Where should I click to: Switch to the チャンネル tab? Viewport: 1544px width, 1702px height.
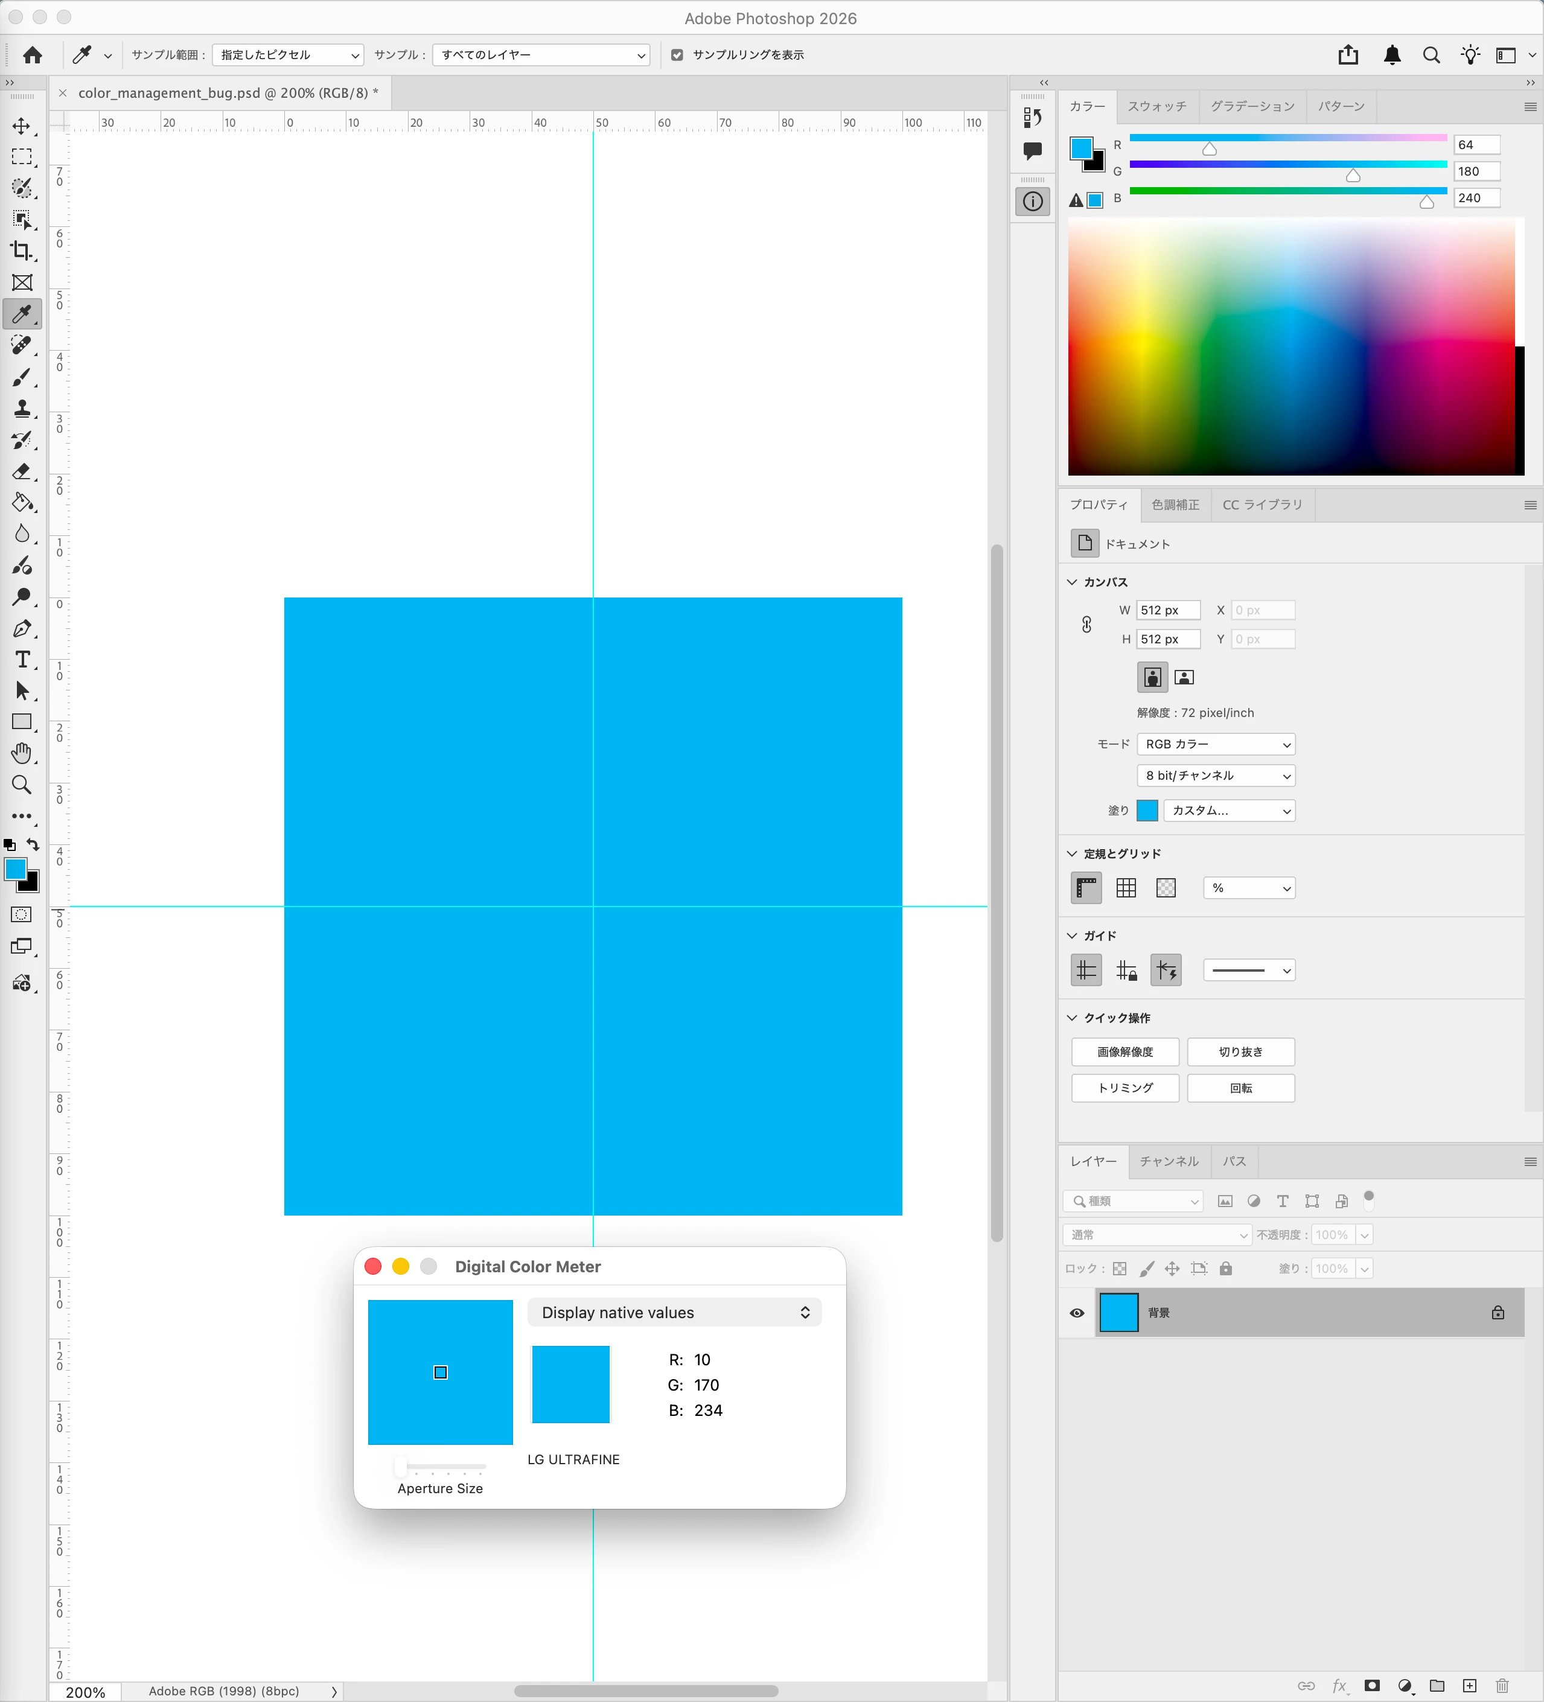click(x=1169, y=1162)
